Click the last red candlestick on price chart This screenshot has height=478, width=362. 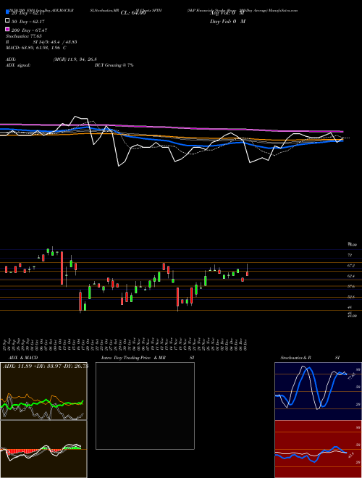coord(247,273)
